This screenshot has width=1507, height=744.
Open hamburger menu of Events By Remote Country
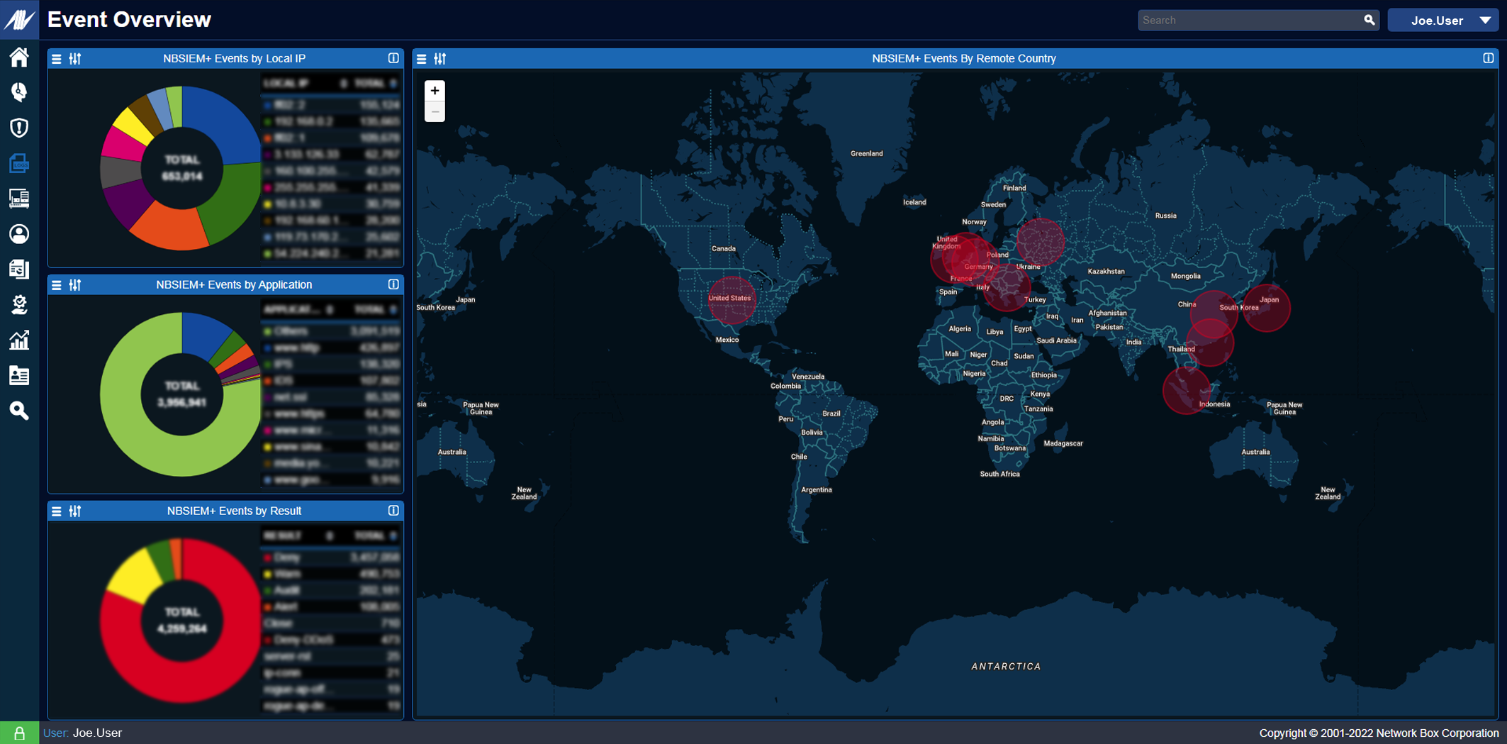(422, 59)
